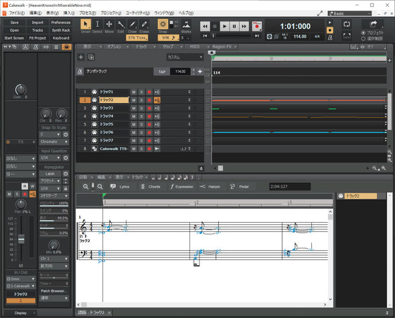The height and width of the screenshot is (318, 395).
Task: Click the Import button
Action: tap(37, 22)
